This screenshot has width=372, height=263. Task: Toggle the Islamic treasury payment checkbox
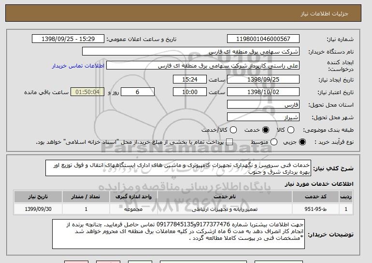coord(229,142)
